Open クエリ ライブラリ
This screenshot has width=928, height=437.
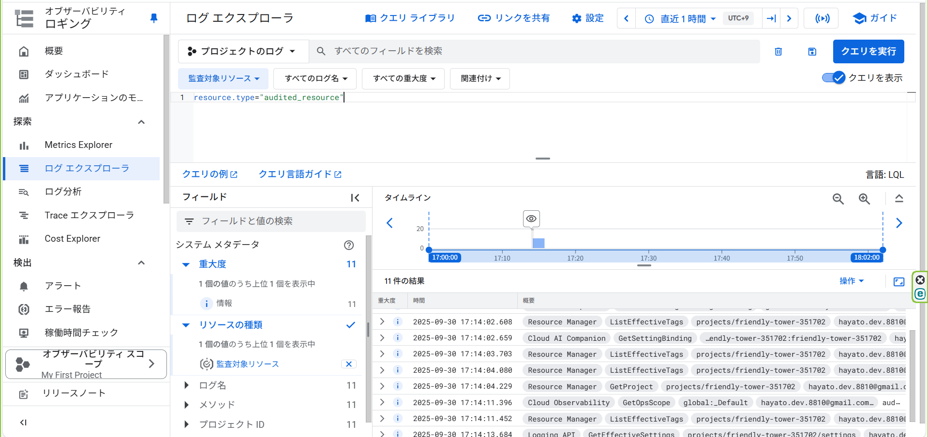point(410,18)
